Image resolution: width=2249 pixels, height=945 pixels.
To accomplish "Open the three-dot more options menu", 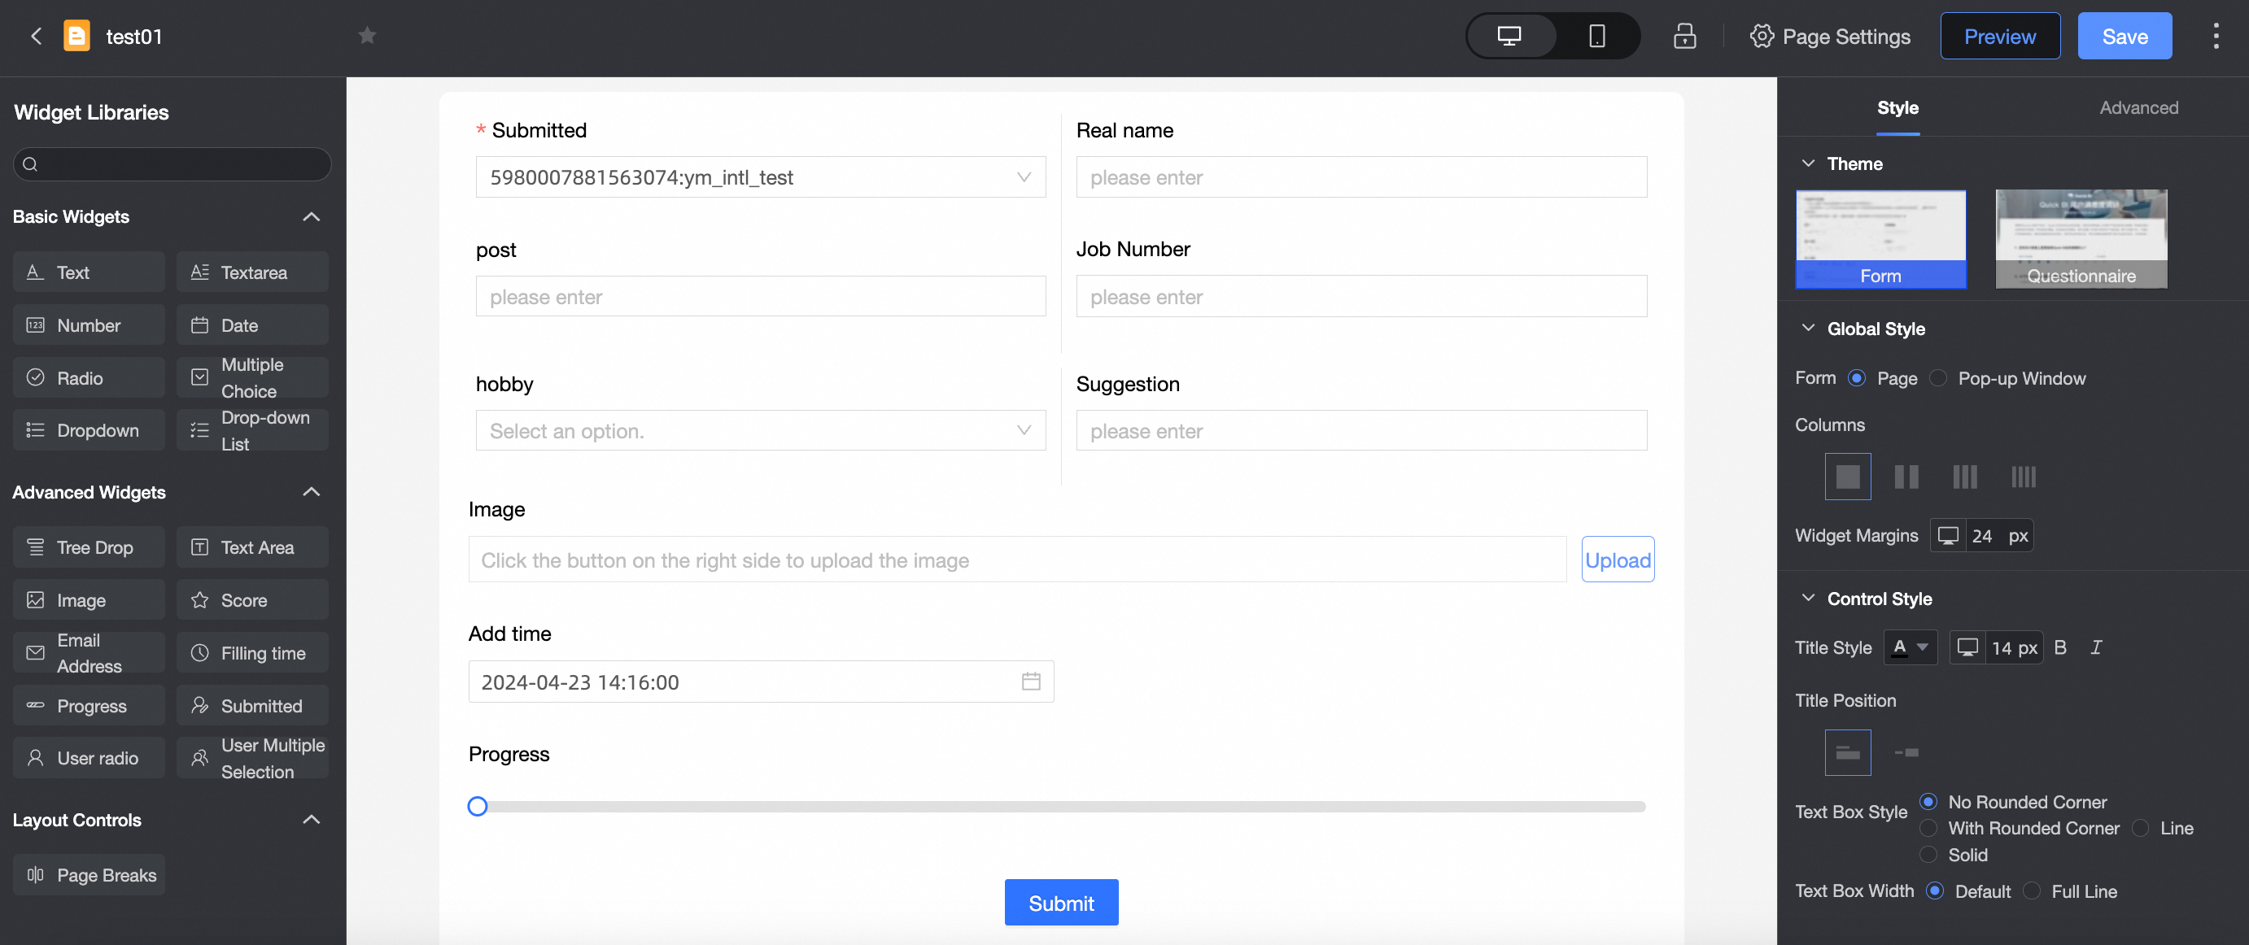I will pos(2216,36).
